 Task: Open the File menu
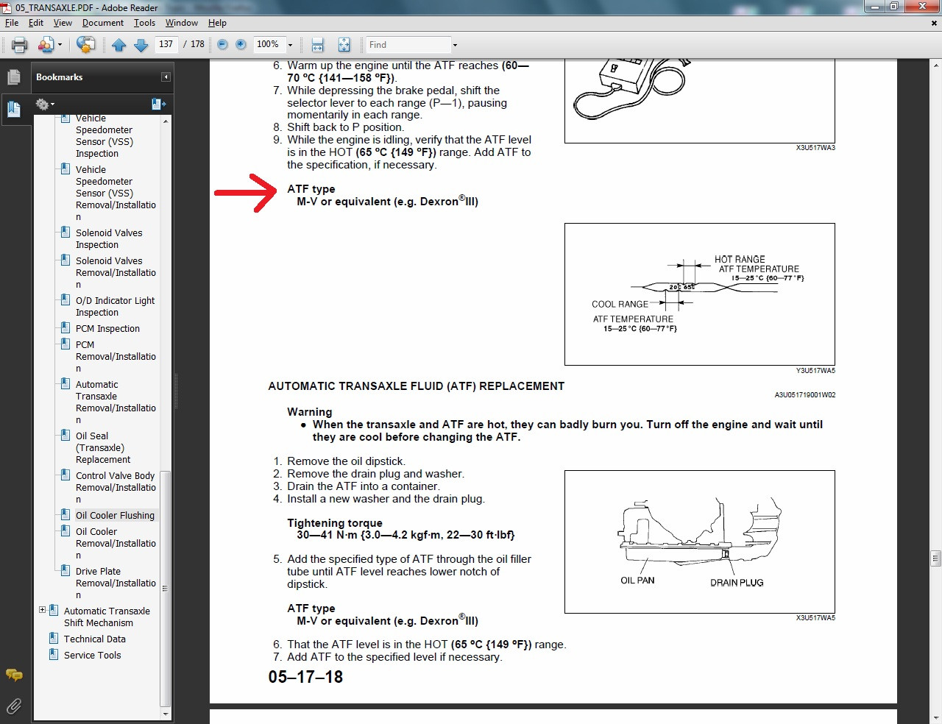[12, 23]
